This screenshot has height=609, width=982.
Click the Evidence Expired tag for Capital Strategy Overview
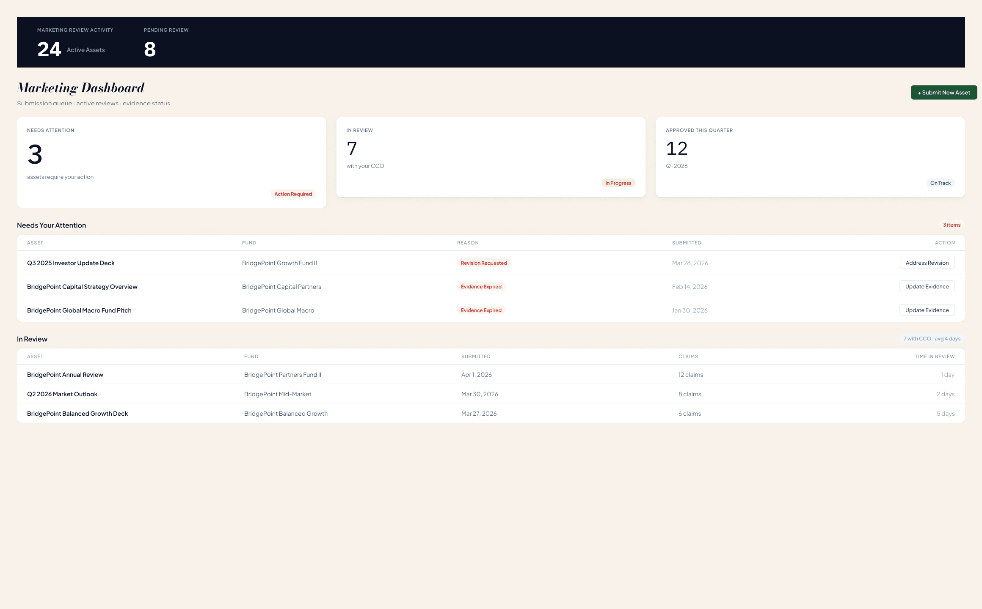(x=481, y=286)
